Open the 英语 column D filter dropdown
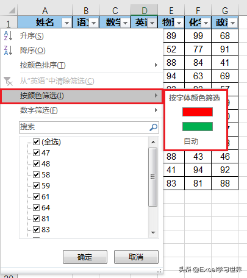This screenshot has width=247, height=278. pyautogui.click(x=152, y=23)
